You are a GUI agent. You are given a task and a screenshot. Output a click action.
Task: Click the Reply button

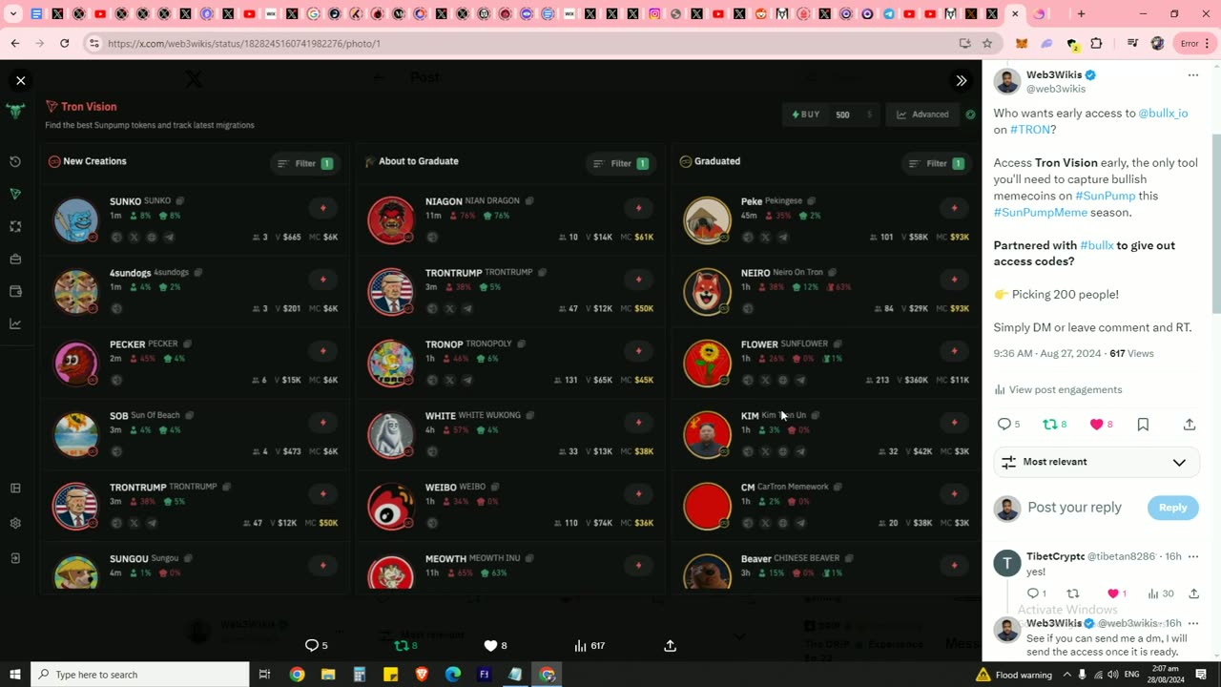(x=1172, y=508)
